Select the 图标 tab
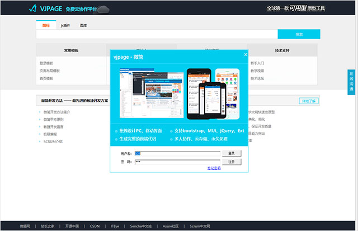Viewport: 358px width, 231px height. pyautogui.click(x=46, y=25)
